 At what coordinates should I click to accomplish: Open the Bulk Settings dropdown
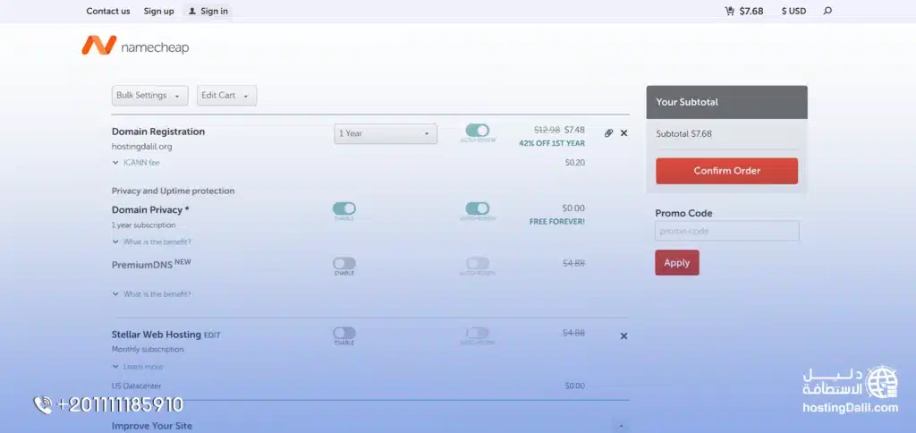pos(149,96)
